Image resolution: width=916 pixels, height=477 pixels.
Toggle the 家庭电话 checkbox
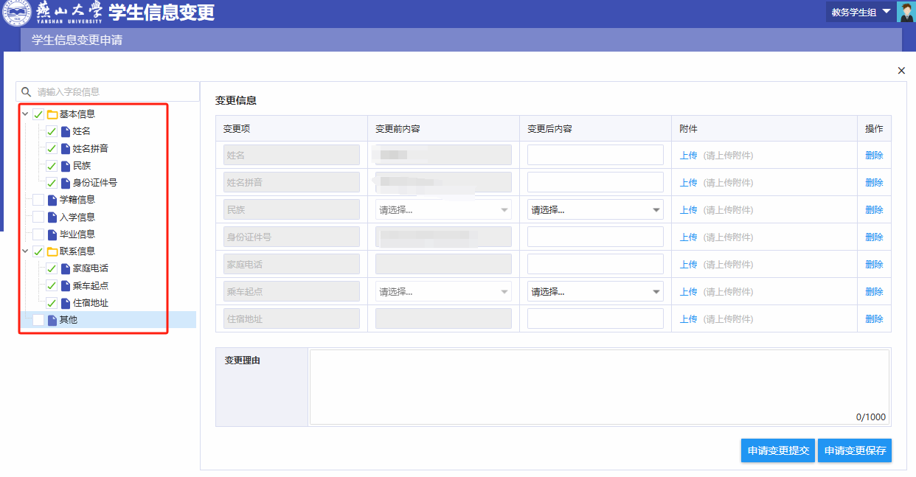click(52, 268)
